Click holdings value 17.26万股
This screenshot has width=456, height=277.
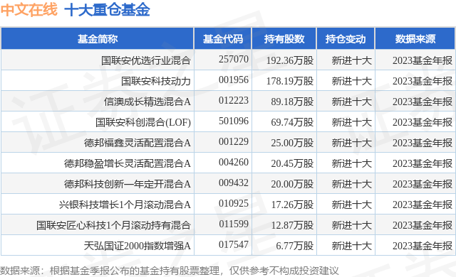tap(292, 205)
